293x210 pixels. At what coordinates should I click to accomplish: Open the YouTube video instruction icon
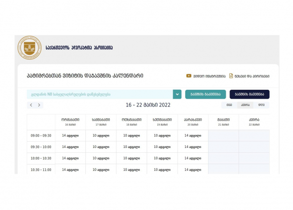[x=188, y=76]
